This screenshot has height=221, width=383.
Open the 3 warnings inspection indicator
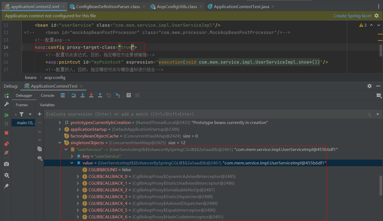coord(363,25)
